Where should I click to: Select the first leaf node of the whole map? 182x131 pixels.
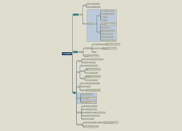[x=96, y=4]
